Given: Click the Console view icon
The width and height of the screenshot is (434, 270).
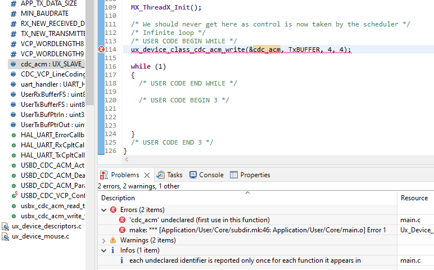Looking at the screenshot, I should 193,175.
